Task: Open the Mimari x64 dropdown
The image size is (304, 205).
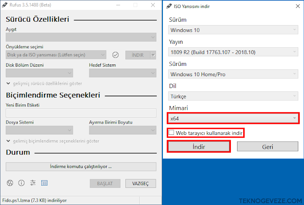Action: pos(233,118)
